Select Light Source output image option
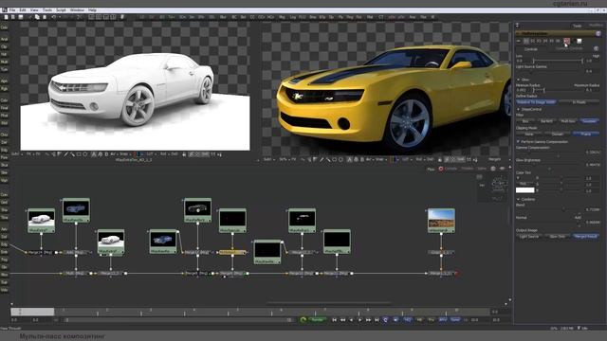 click(529, 236)
